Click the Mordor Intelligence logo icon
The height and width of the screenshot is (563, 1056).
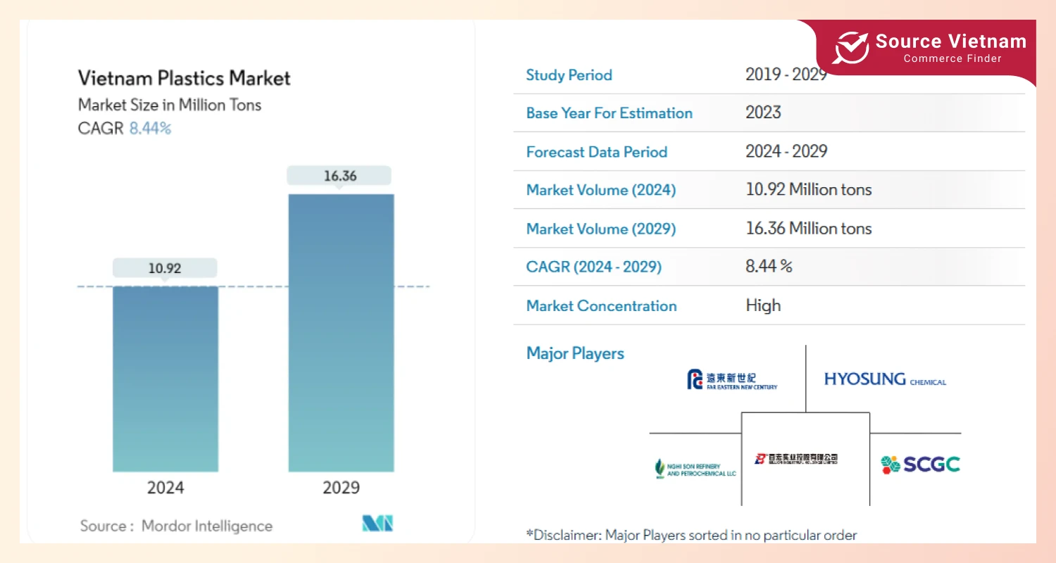(377, 523)
